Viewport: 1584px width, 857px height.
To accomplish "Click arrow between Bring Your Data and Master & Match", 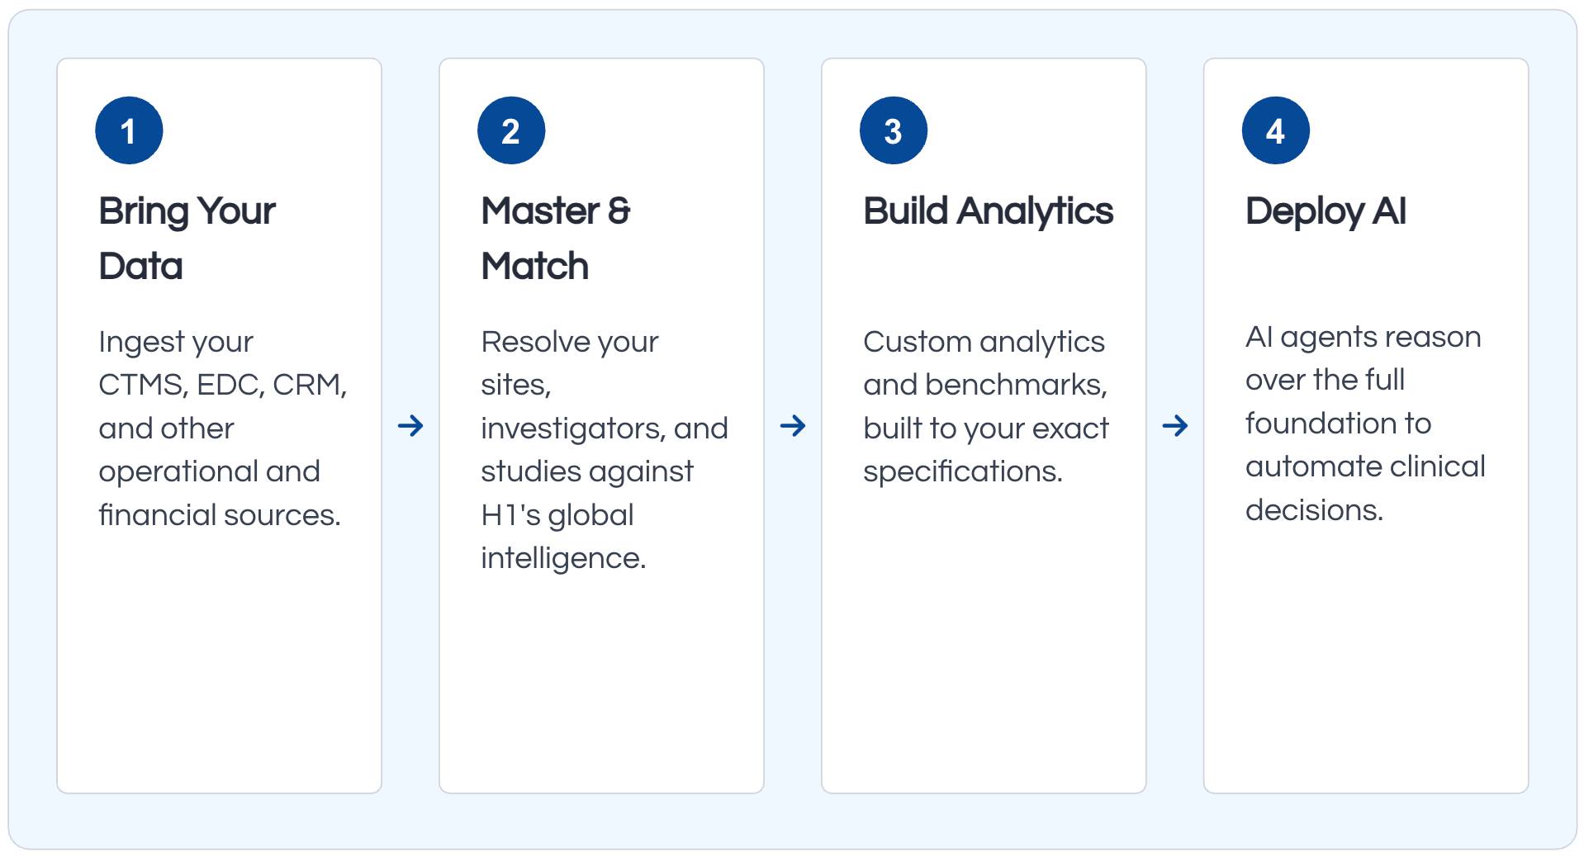I will coord(410,426).
